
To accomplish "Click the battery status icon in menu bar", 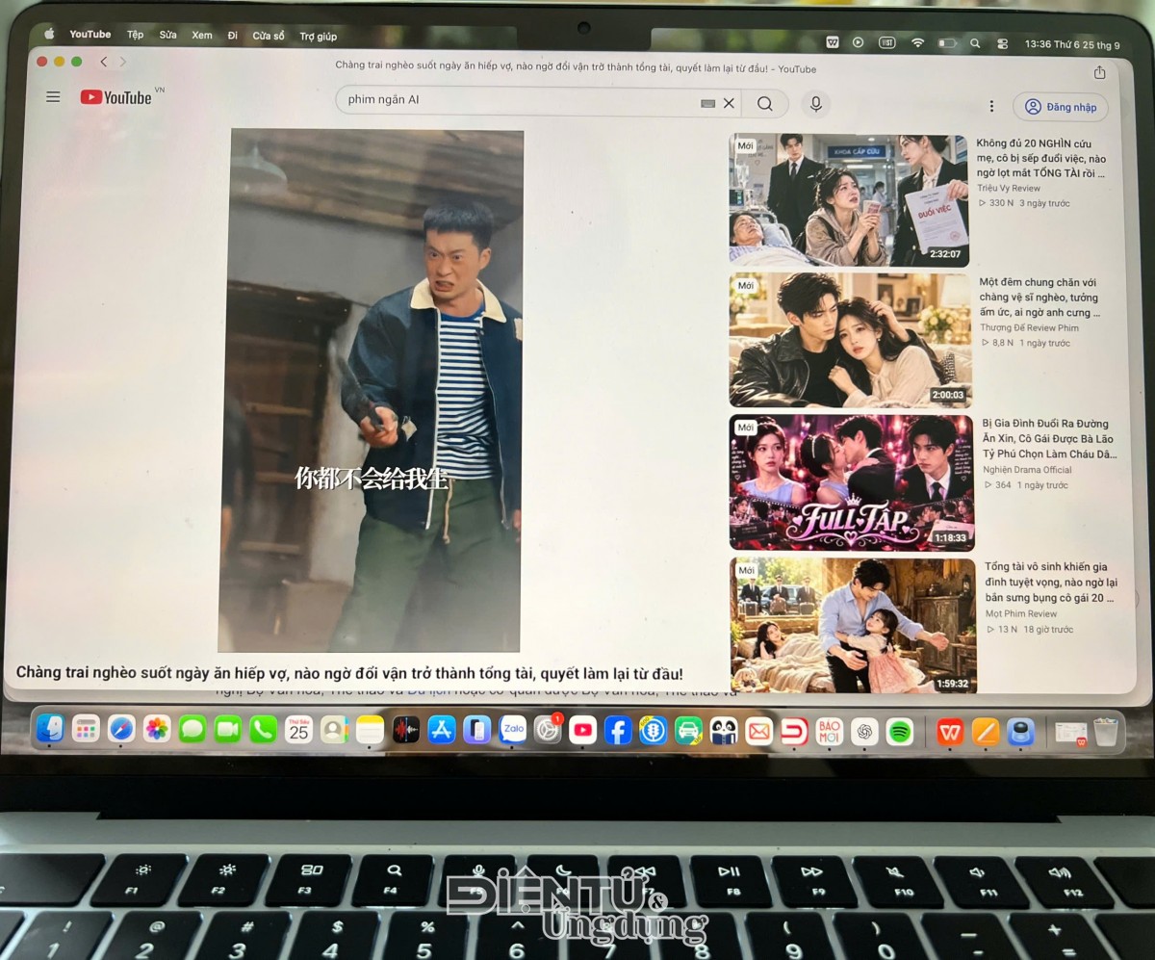I will pos(948,43).
